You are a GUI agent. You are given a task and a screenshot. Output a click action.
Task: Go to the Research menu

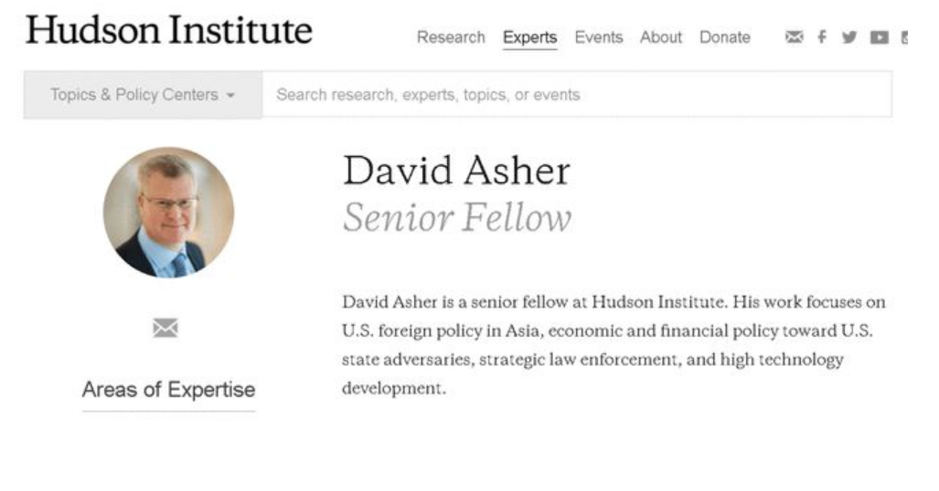coord(451,37)
